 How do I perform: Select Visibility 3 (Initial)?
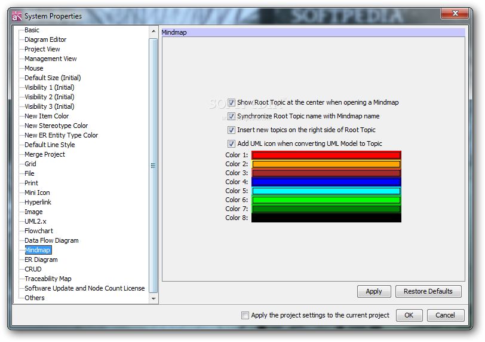coord(50,107)
